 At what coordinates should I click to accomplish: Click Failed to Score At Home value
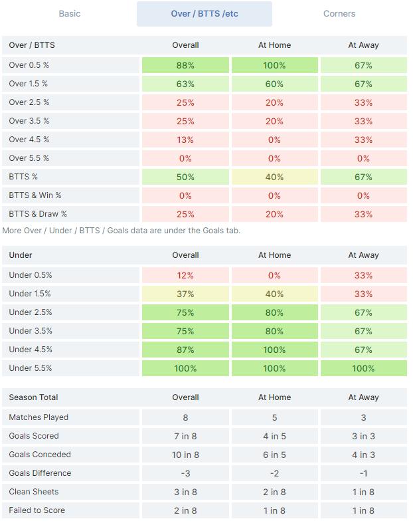(x=274, y=511)
